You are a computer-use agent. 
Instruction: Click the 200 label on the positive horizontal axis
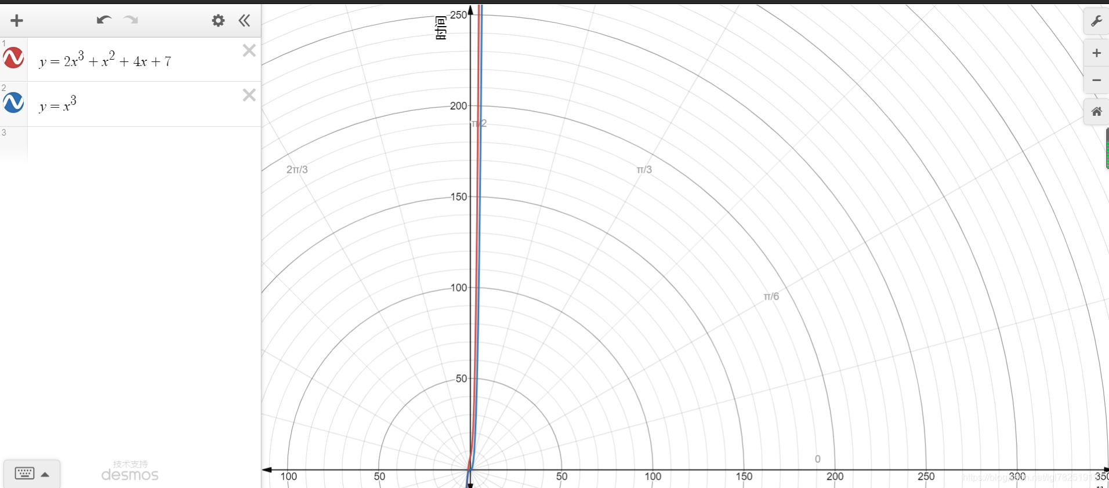pos(835,476)
